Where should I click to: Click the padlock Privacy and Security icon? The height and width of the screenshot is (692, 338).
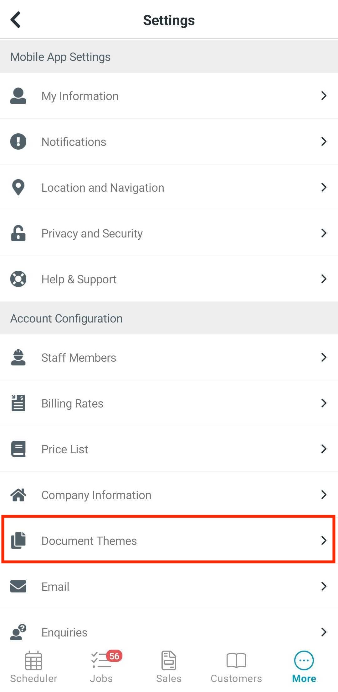(18, 233)
